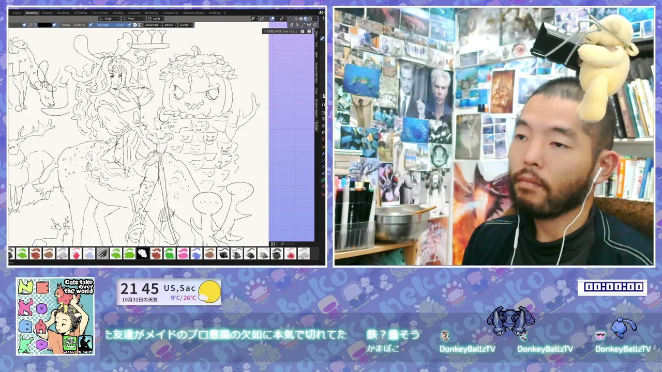Open viewport shading options dropdown

[x=314, y=19]
